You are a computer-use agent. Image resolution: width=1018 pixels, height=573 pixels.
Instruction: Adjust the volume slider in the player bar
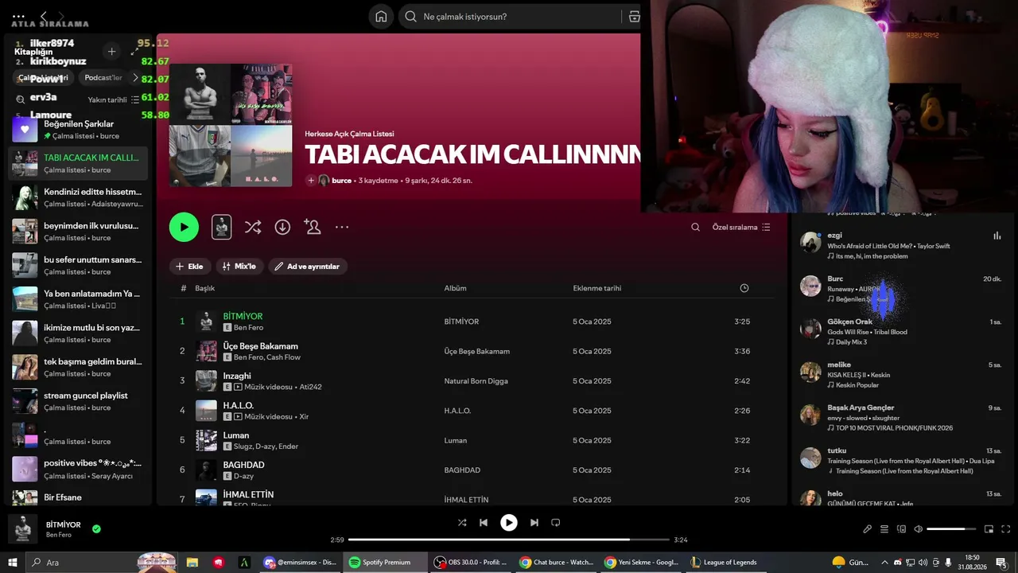tap(951, 529)
